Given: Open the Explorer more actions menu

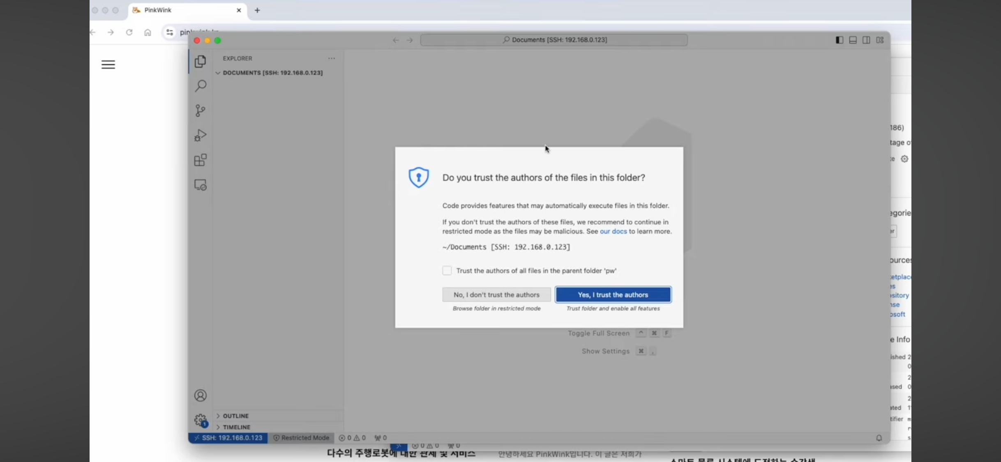Looking at the screenshot, I should (331, 58).
